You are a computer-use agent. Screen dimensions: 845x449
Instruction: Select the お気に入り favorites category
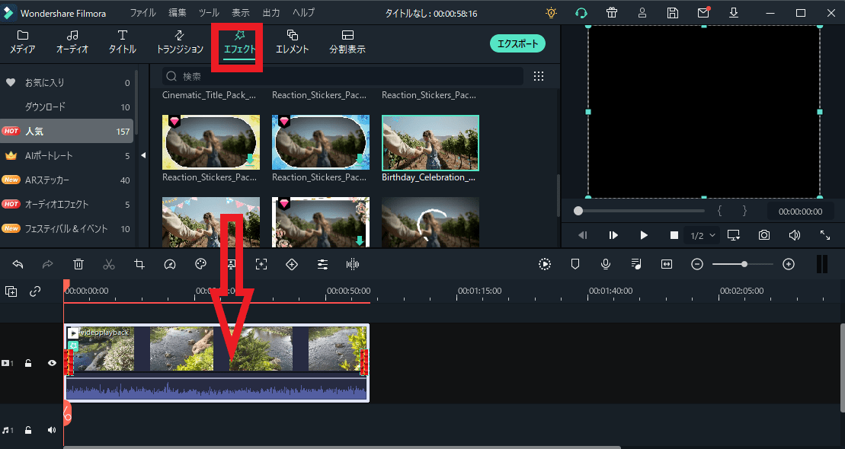click(67, 82)
